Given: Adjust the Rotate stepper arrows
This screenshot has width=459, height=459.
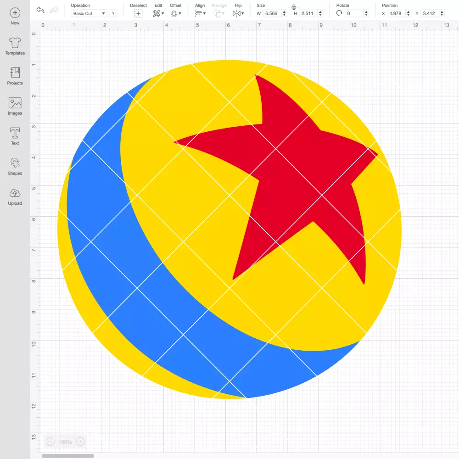Looking at the screenshot, I should pyautogui.click(x=366, y=13).
